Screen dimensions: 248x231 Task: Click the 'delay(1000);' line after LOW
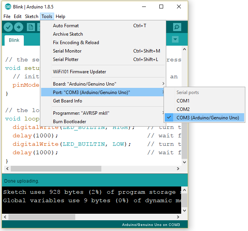35,153
